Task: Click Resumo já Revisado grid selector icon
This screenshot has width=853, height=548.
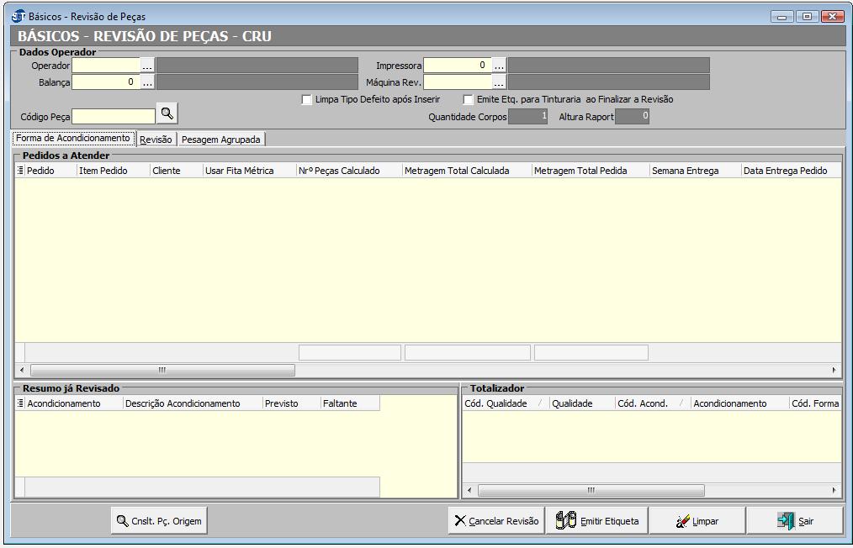Action: point(21,403)
